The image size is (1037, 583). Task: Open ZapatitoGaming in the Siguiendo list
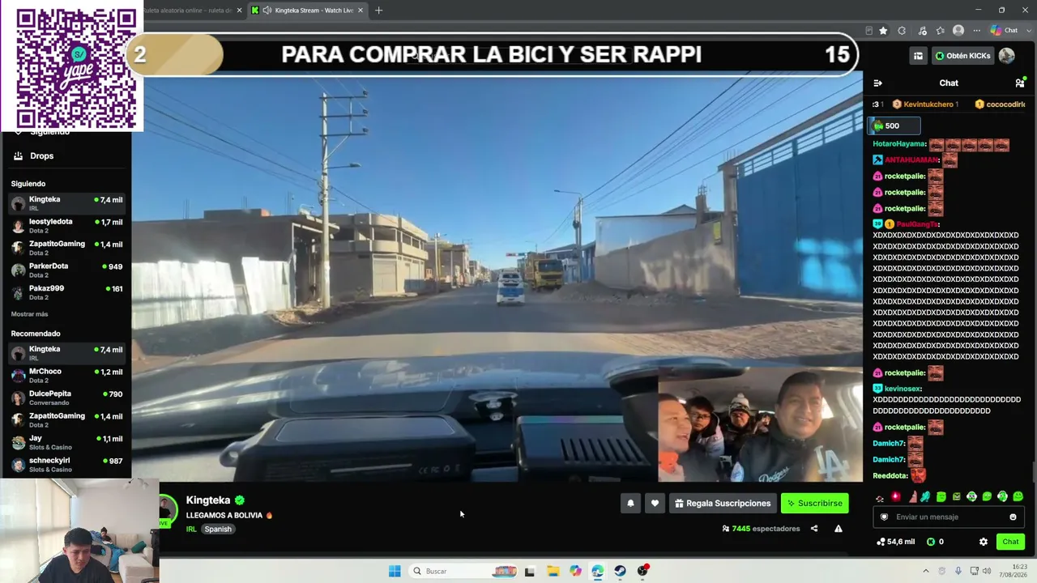[x=66, y=247]
